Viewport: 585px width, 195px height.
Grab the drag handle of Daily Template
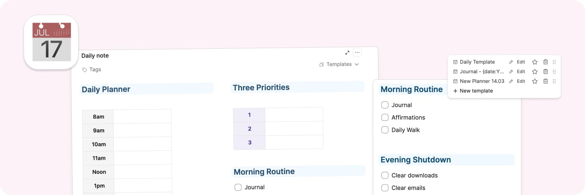coord(554,62)
